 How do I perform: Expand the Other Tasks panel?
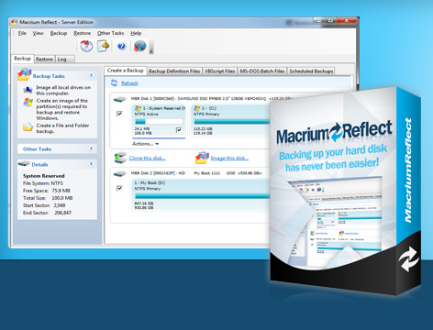(x=91, y=148)
